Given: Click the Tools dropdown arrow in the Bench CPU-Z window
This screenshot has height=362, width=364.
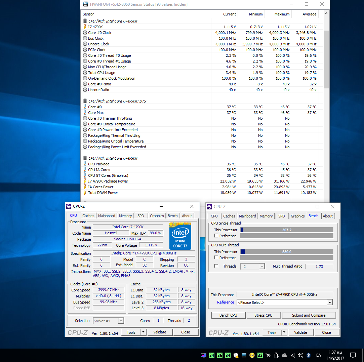Looking at the screenshot, I should (284, 332).
